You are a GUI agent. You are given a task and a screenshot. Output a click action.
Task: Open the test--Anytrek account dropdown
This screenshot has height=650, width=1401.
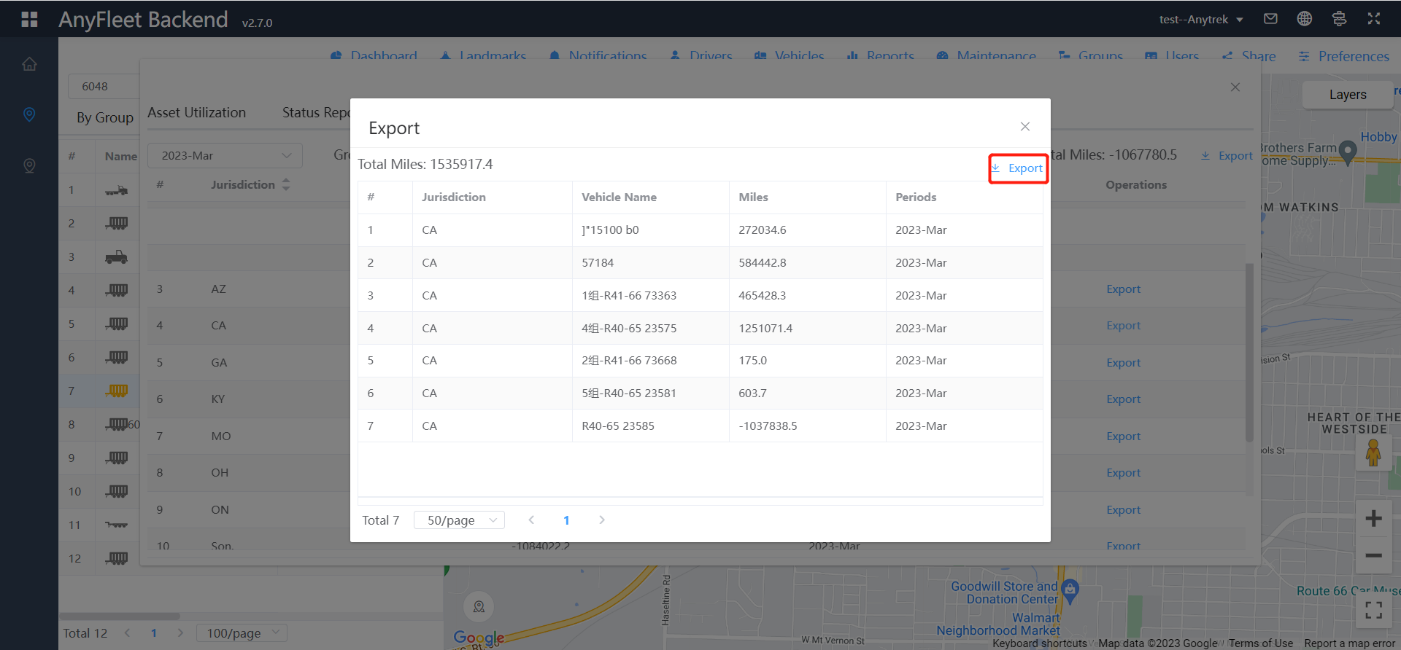[1200, 20]
